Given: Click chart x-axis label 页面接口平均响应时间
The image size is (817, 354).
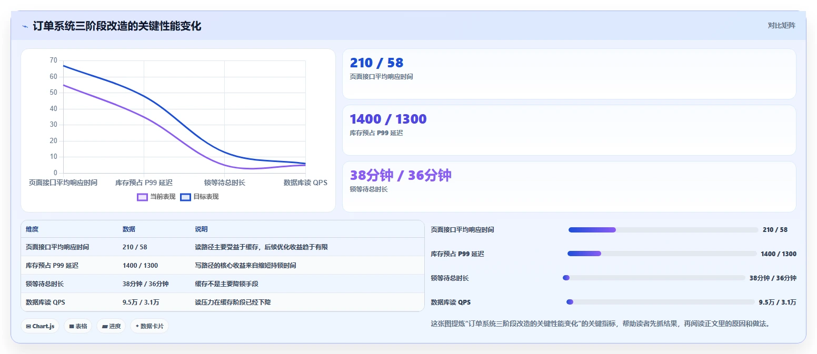Looking at the screenshot, I should tap(63, 183).
